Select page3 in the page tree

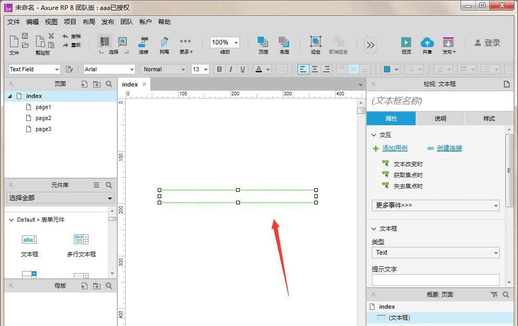tap(43, 129)
